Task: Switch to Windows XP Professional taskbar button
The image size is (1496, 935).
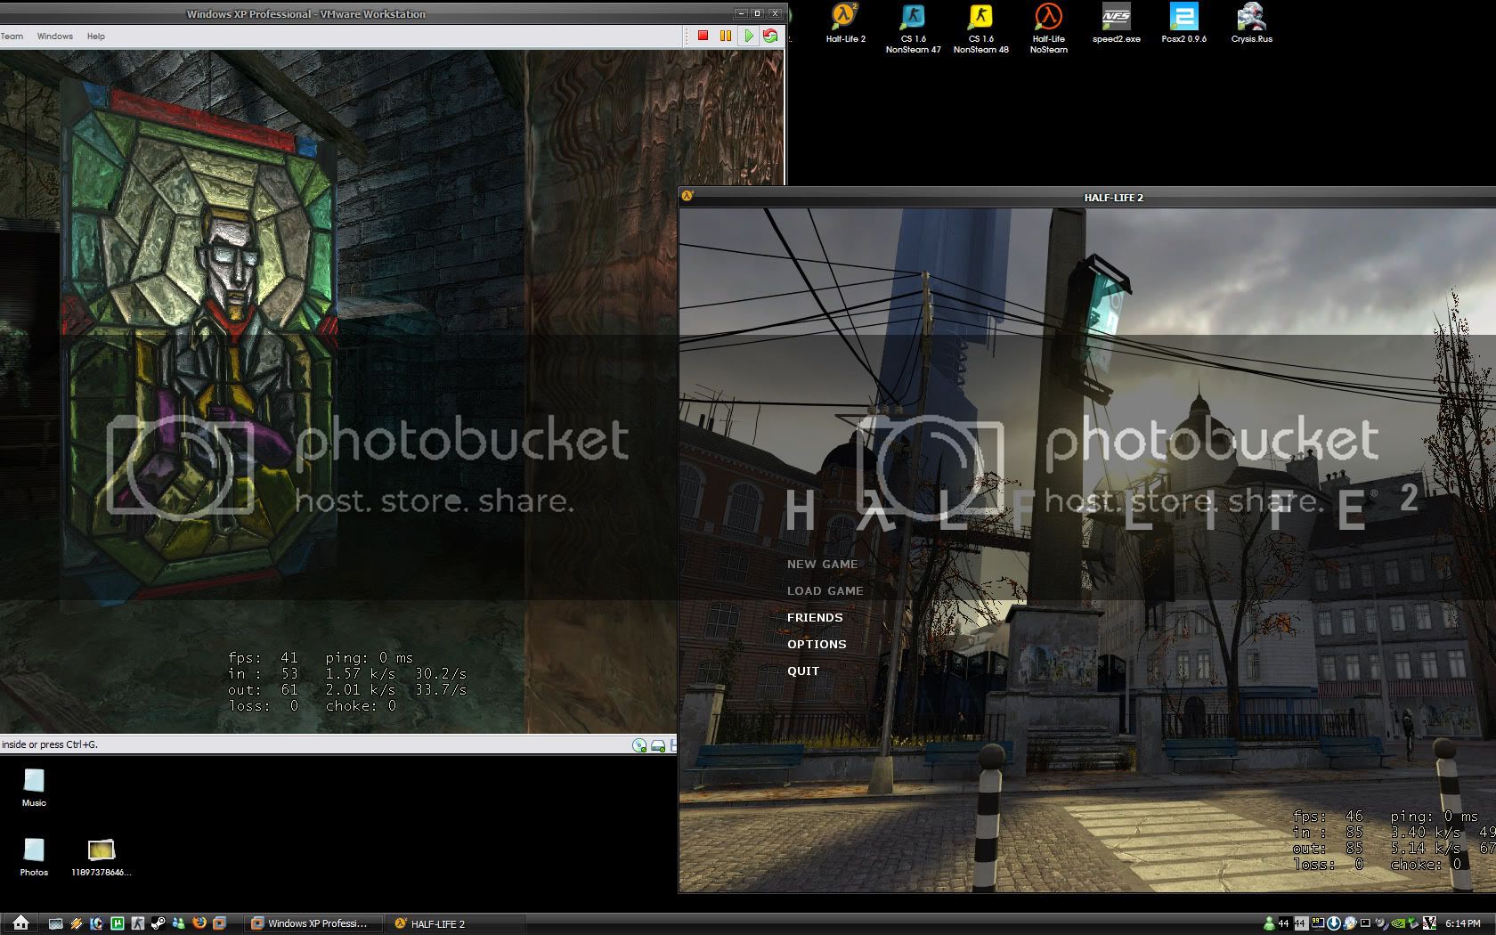Action: tap(315, 923)
